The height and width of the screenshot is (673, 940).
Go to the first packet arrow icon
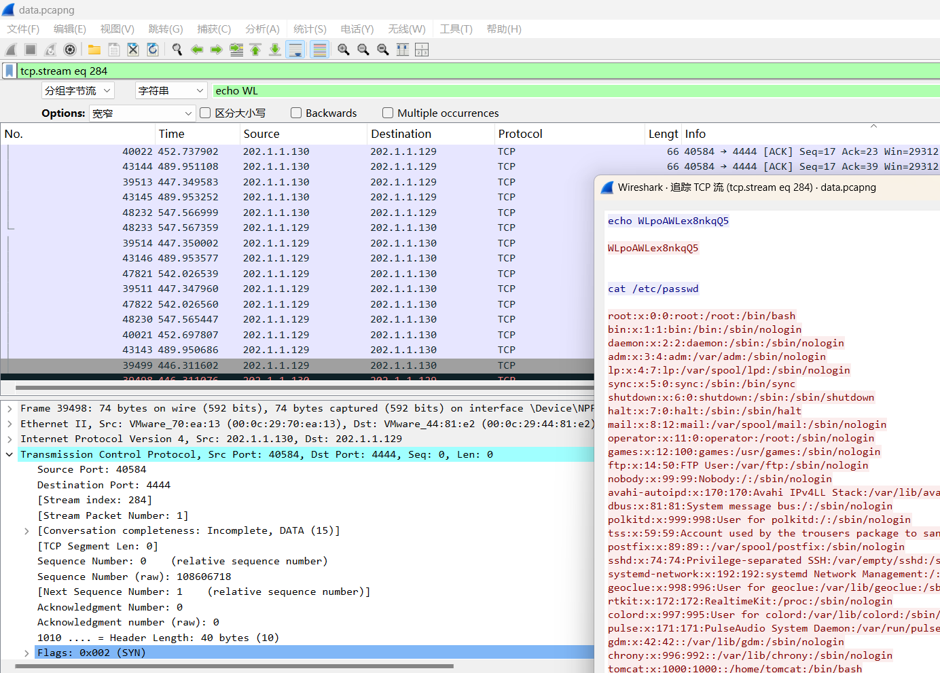pyautogui.click(x=255, y=50)
